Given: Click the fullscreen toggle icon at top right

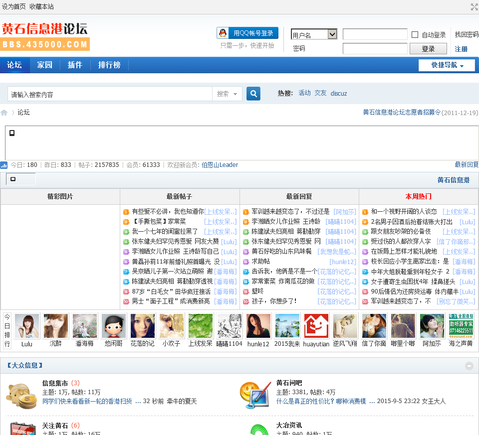Looking at the screenshot, I should coord(474,6).
